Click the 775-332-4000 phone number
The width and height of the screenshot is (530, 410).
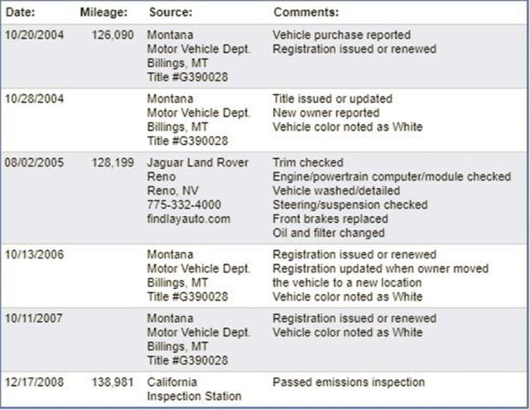pos(184,205)
